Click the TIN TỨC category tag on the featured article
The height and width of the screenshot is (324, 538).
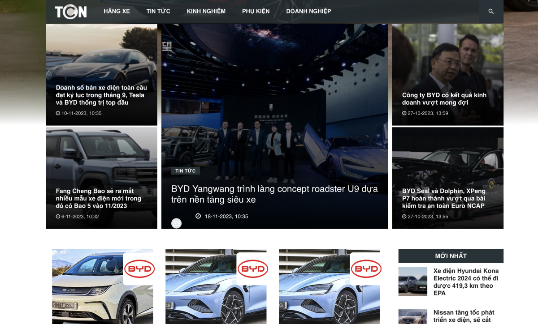[x=185, y=171]
